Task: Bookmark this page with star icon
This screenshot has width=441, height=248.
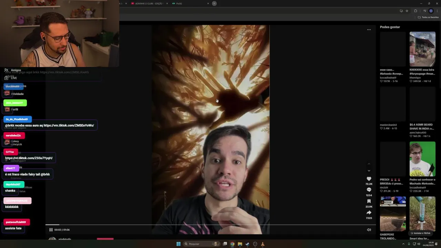Action: pos(407,11)
